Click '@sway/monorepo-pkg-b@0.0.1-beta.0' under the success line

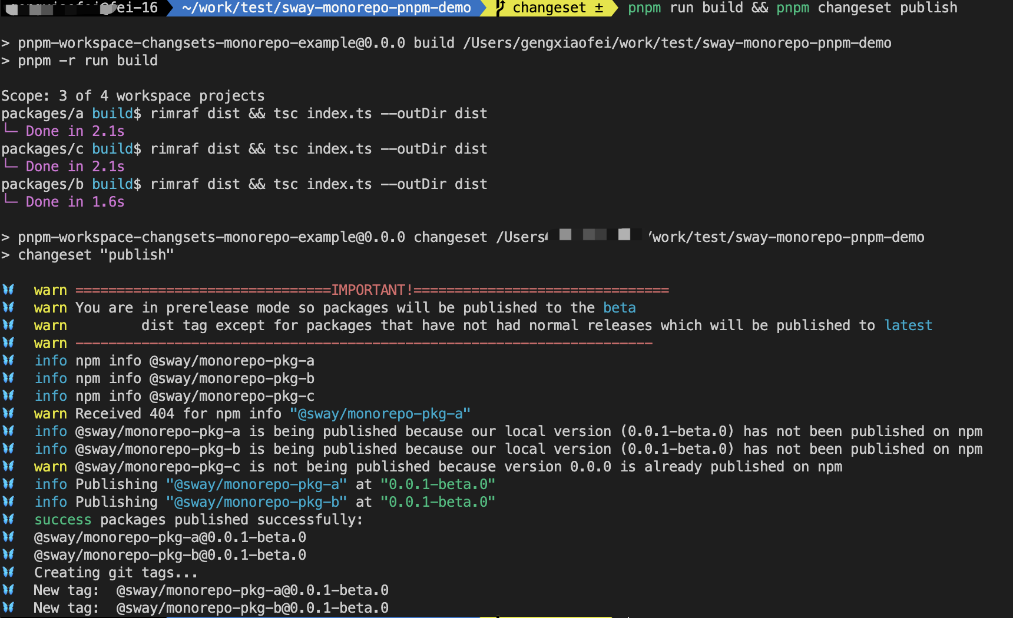coord(170,555)
